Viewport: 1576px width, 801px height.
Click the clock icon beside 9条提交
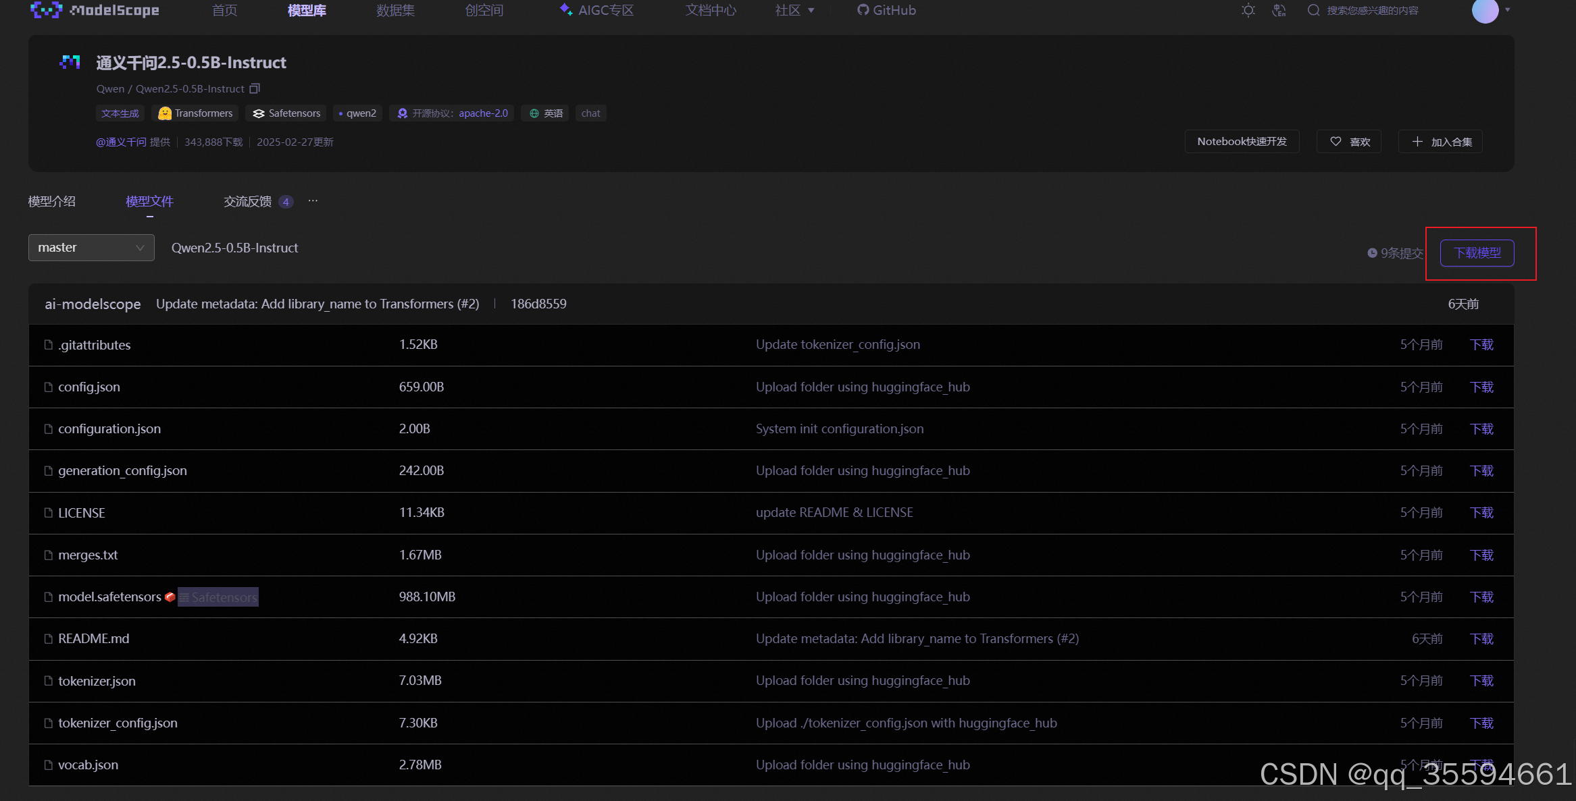pyautogui.click(x=1372, y=253)
